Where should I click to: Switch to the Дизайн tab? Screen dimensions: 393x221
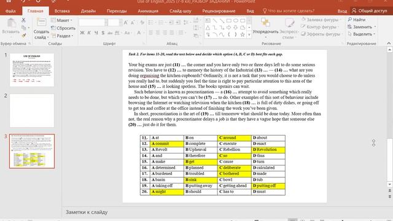[x=88, y=11]
